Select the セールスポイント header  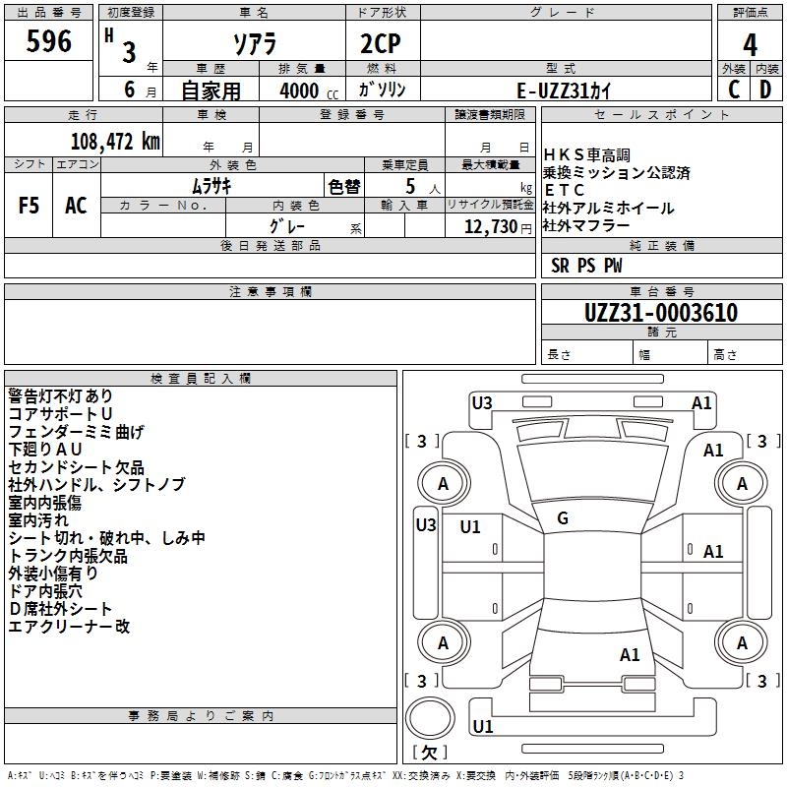click(x=661, y=114)
